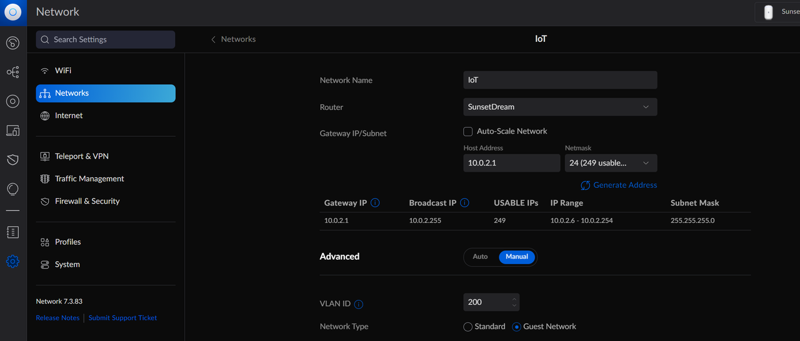The width and height of the screenshot is (800, 341).
Task: Click the Gateway IP info icon
Action: (375, 203)
